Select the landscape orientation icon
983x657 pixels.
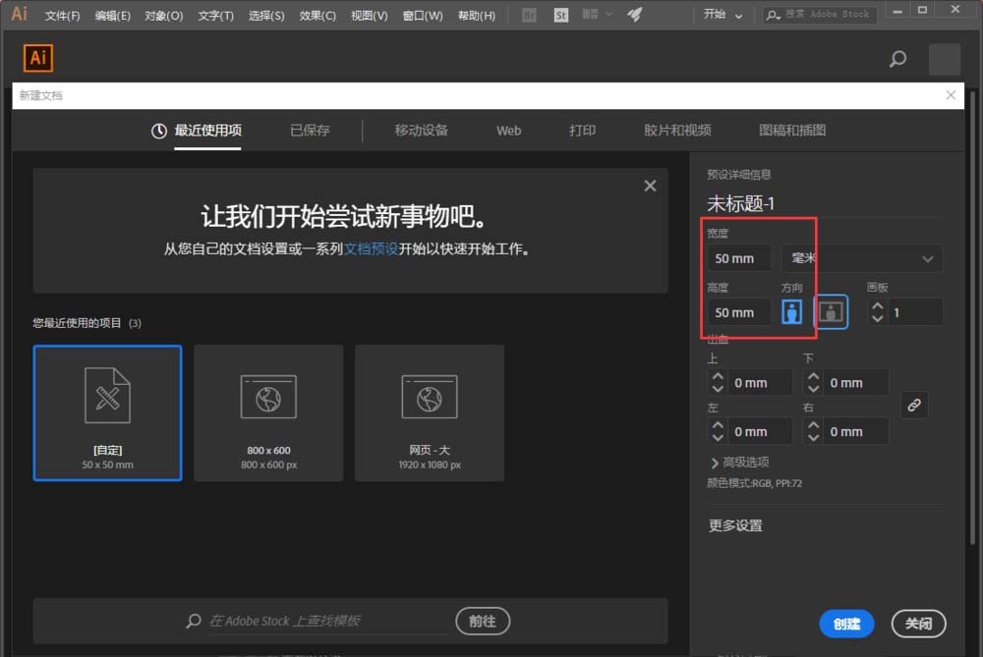coord(831,311)
